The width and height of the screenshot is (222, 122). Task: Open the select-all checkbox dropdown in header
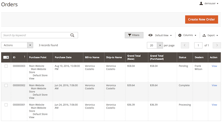coord(8,57)
